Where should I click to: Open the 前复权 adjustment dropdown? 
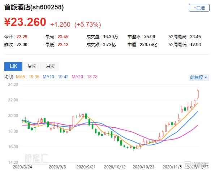point(199,78)
